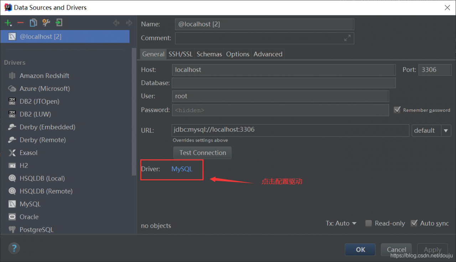
Task: Select the Exasol driver name
Action: click(28, 153)
